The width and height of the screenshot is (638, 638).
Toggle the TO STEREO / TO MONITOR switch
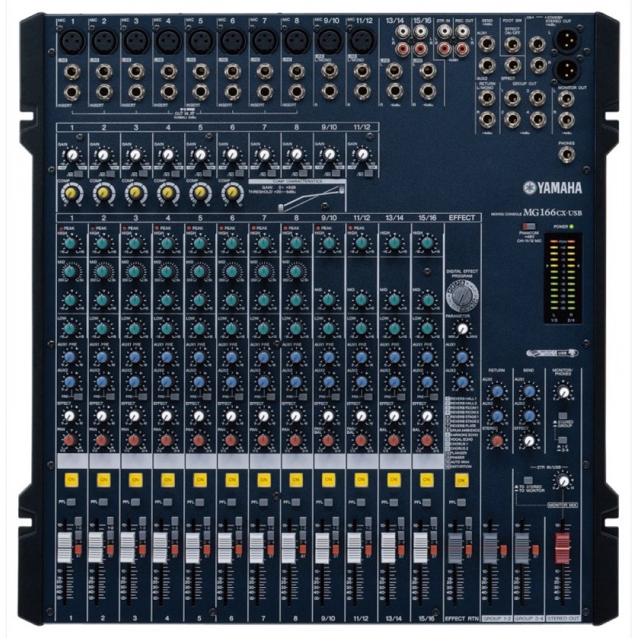click(x=528, y=480)
